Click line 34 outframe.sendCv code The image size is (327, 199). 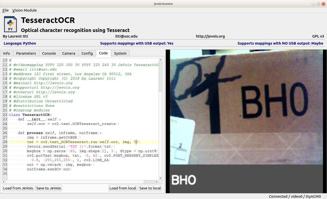pos(49,169)
